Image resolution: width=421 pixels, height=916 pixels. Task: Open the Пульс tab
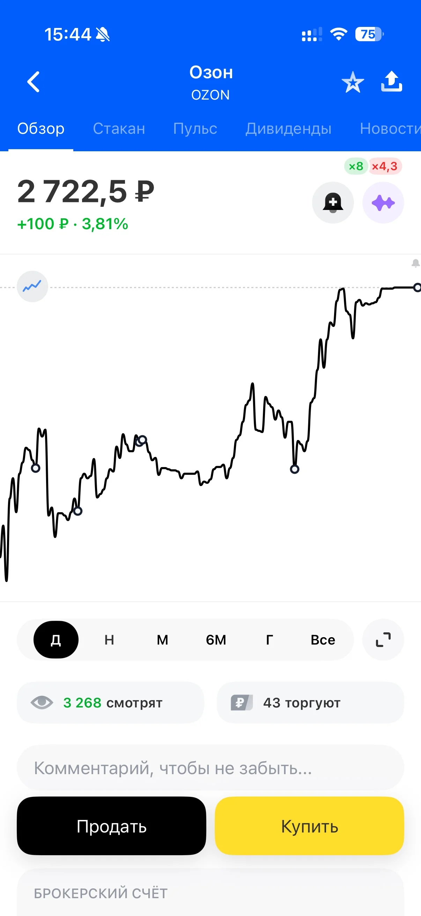tap(195, 129)
